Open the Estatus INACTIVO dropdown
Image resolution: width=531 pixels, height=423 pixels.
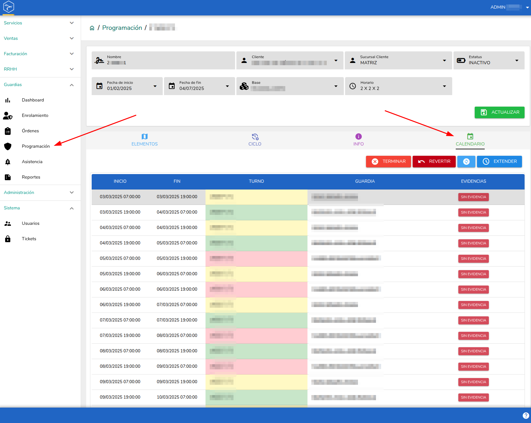click(489, 60)
